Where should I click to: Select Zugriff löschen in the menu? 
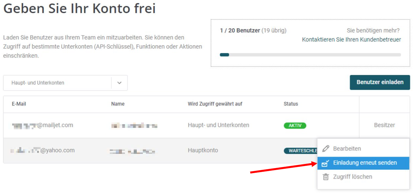click(363, 177)
